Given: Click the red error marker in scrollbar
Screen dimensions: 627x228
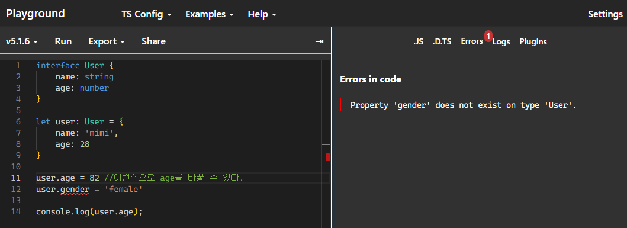Looking at the screenshot, I should [x=327, y=157].
